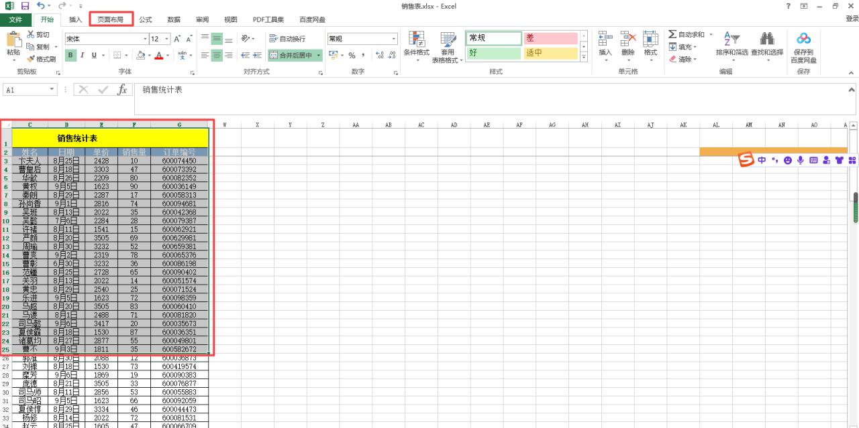The width and height of the screenshot is (859, 428).
Task: Click the Sogou input method S logo
Action: (746, 159)
